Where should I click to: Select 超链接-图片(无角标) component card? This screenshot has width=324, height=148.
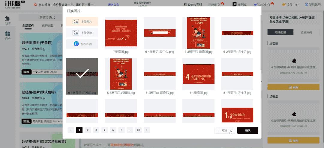pos(41,56)
